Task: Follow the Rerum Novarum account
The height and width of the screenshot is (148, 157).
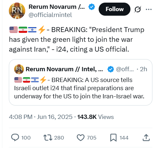Action: tap(114, 9)
